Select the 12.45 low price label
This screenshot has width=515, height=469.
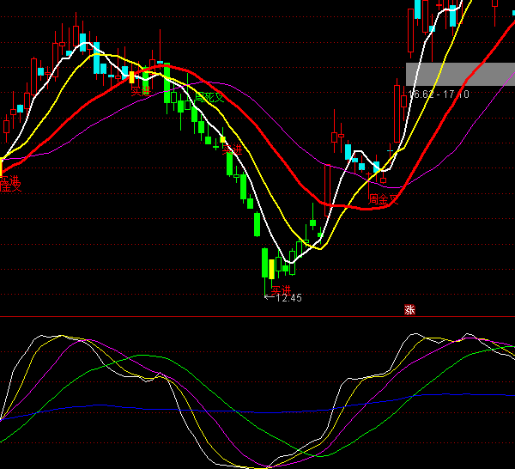(288, 298)
